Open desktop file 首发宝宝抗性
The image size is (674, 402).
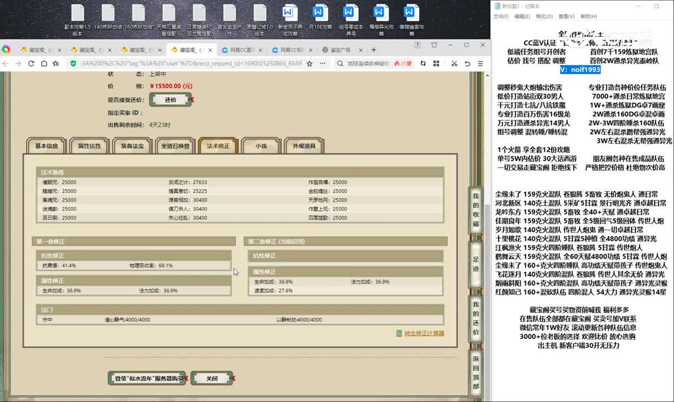(x=229, y=20)
